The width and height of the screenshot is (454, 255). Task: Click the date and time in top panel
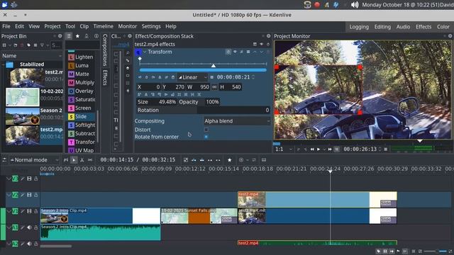click(400, 5)
